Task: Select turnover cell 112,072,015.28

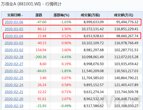Action: 126,57
